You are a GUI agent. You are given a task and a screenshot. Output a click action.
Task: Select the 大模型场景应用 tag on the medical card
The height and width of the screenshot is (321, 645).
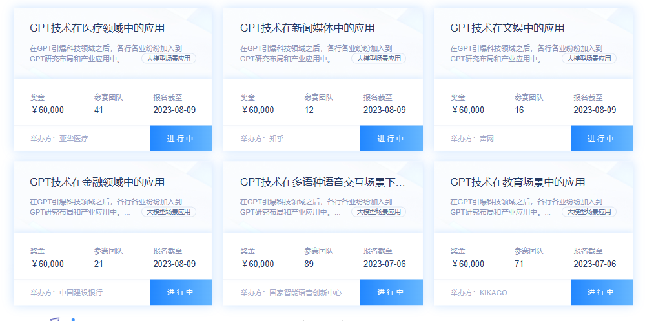pyautogui.click(x=169, y=59)
